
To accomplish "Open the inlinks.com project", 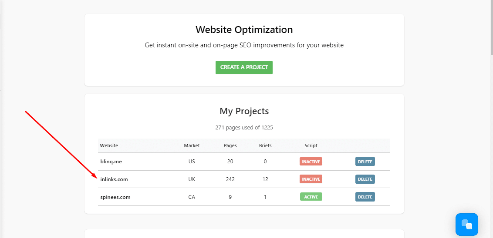I will click(x=114, y=179).
